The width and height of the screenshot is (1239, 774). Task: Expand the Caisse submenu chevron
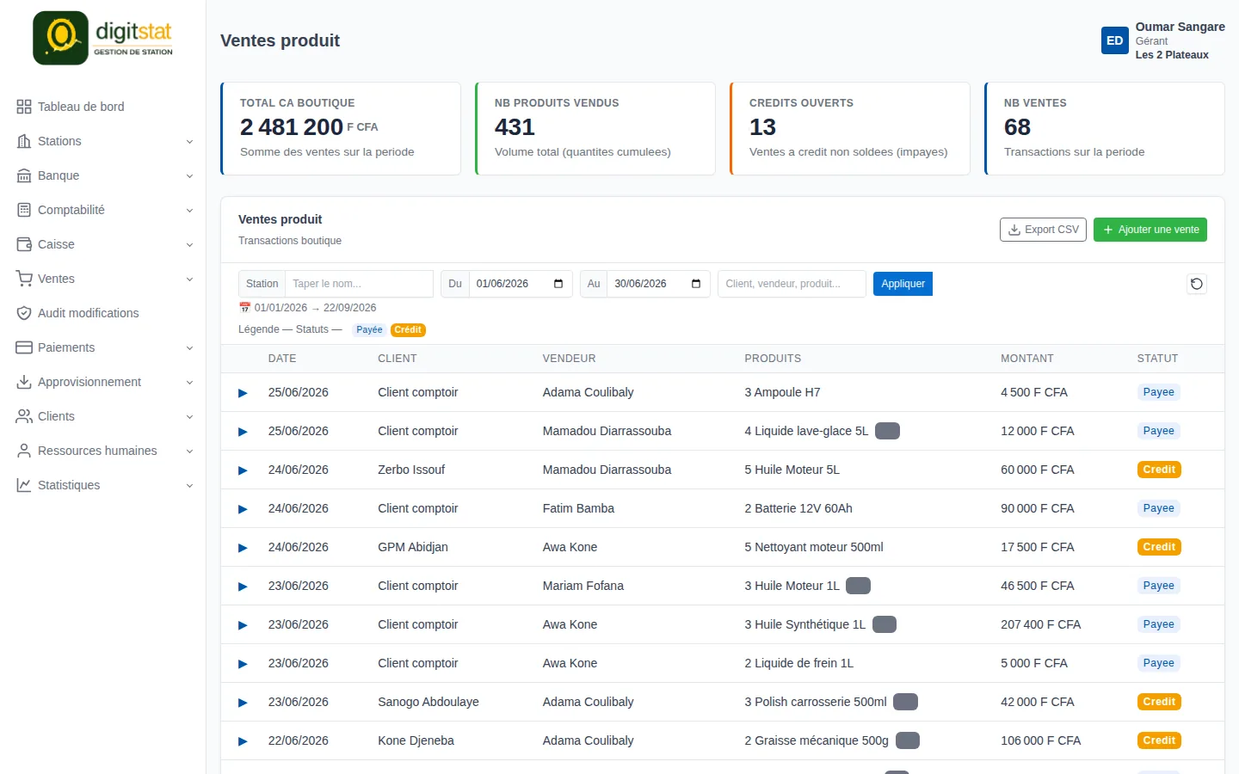tap(189, 245)
